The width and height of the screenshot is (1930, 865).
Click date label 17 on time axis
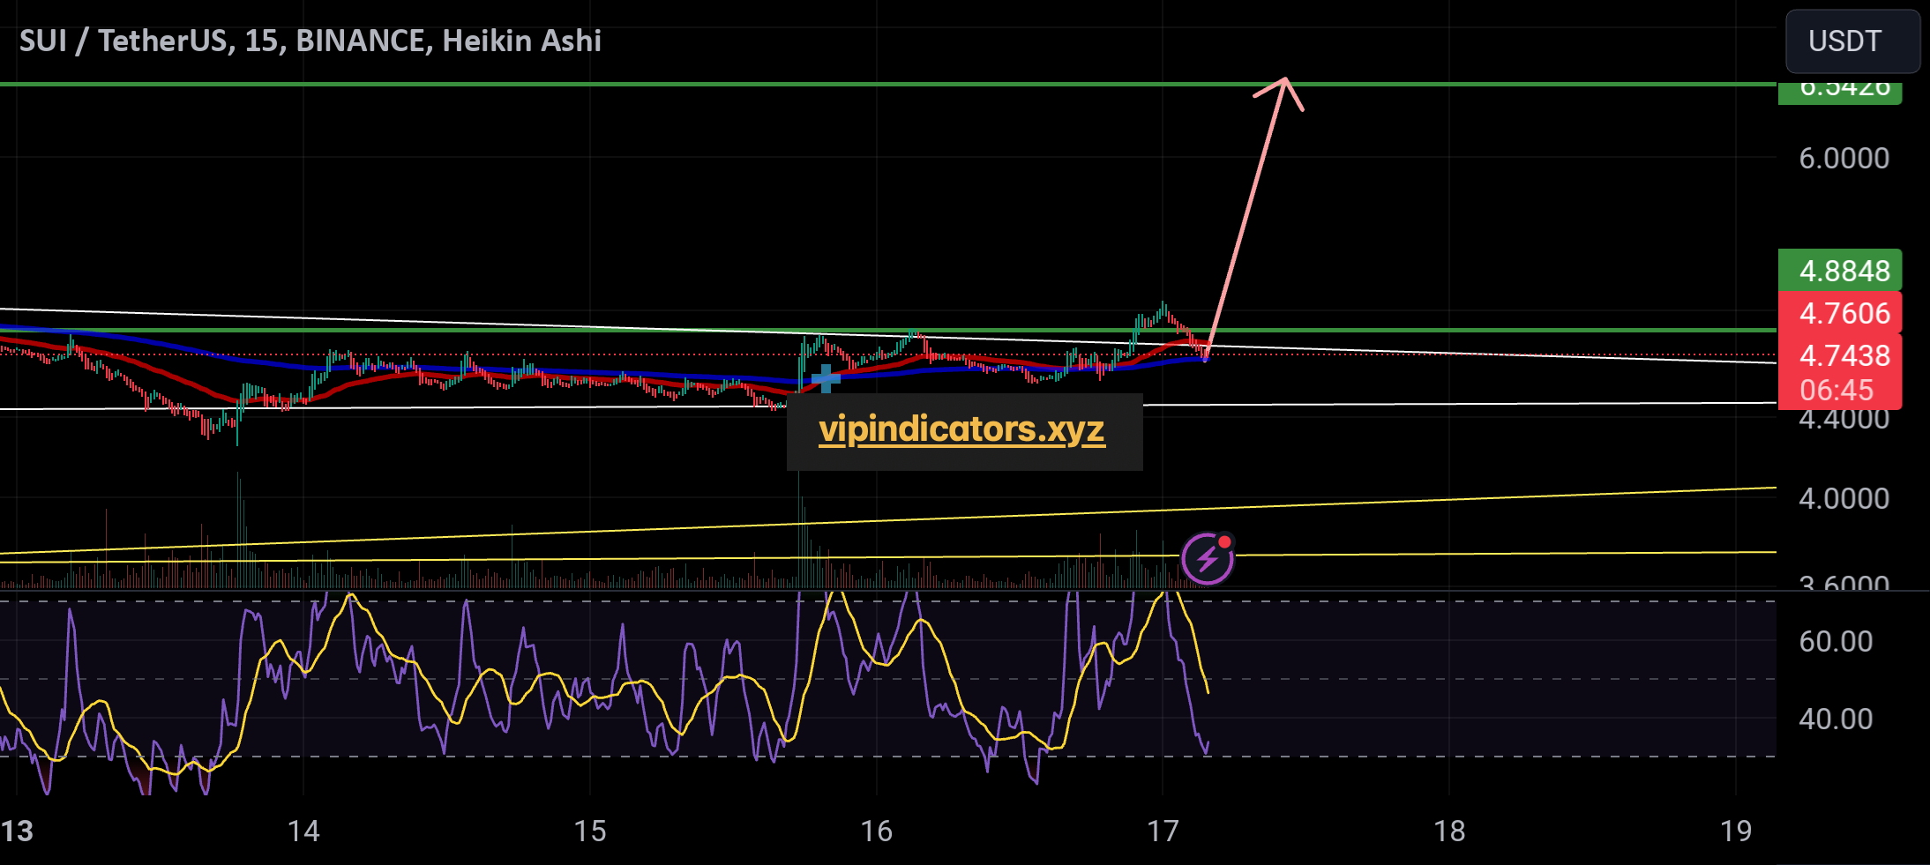[x=1163, y=831]
